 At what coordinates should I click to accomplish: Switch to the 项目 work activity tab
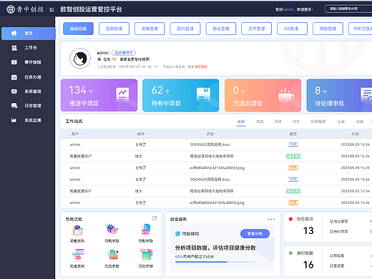click(x=260, y=122)
